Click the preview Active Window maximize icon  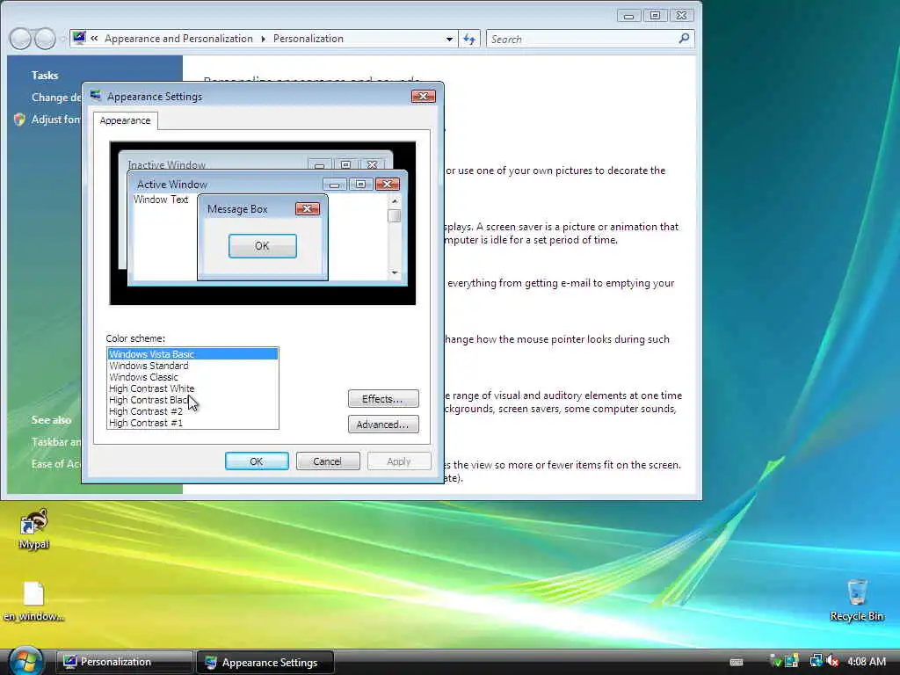(361, 184)
